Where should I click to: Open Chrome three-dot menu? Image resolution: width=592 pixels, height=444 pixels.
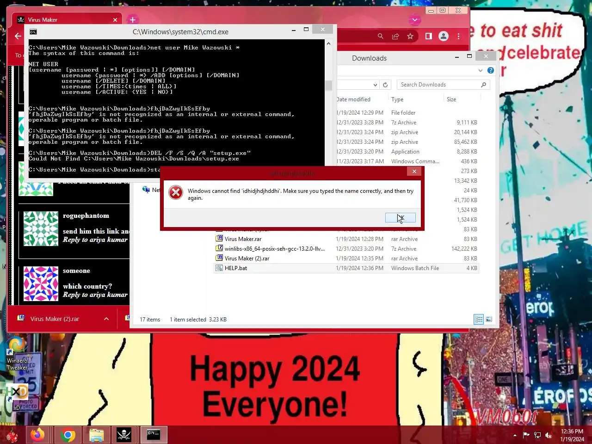click(x=458, y=36)
